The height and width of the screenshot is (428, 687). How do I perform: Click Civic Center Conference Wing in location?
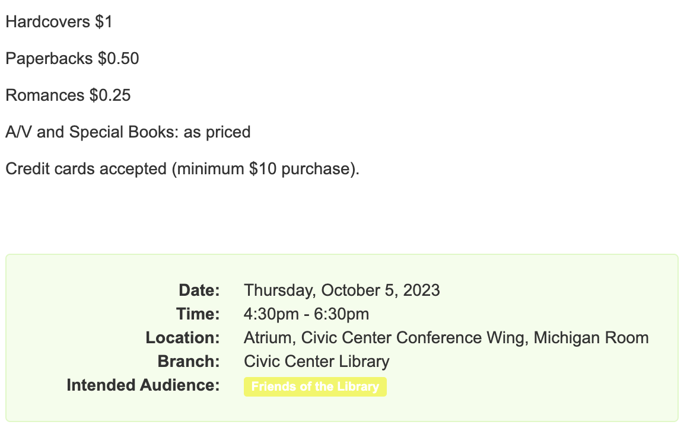[x=414, y=338]
